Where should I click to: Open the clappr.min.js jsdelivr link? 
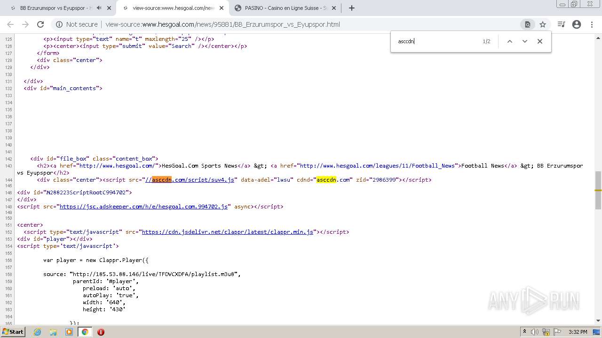coord(228,232)
